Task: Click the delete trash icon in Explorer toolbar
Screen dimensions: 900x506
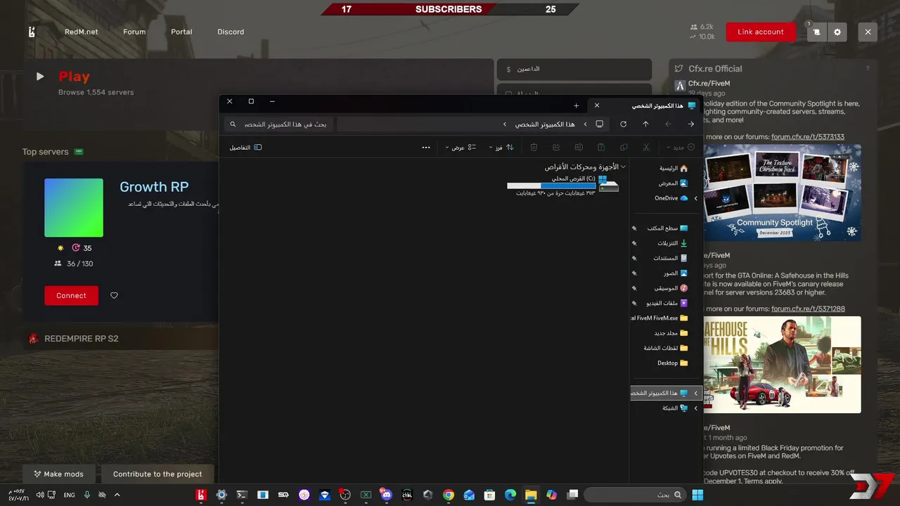Action: click(x=534, y=147)
